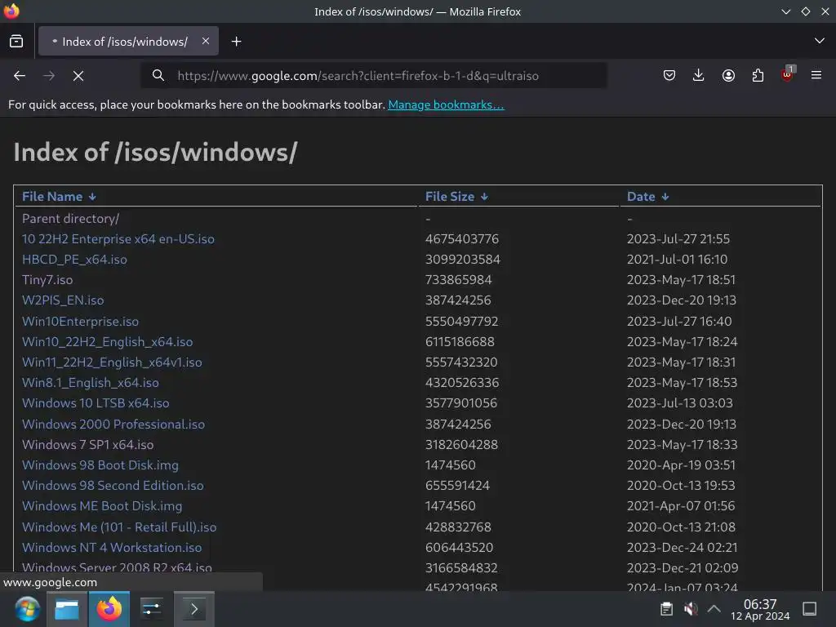
Task: Expand the list all tabs chevron
Action: [820, 41]
